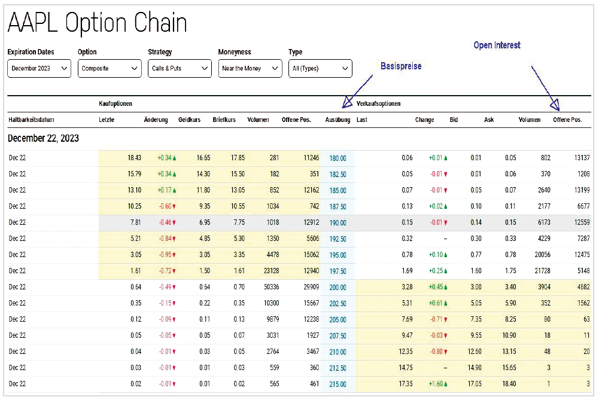Click the Ask column header
The width and height of the screenshot is (602, 403).
489,120
